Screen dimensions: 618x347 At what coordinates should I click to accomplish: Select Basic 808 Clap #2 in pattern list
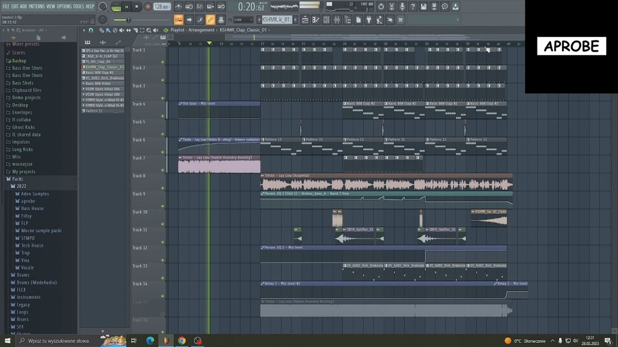103,73
